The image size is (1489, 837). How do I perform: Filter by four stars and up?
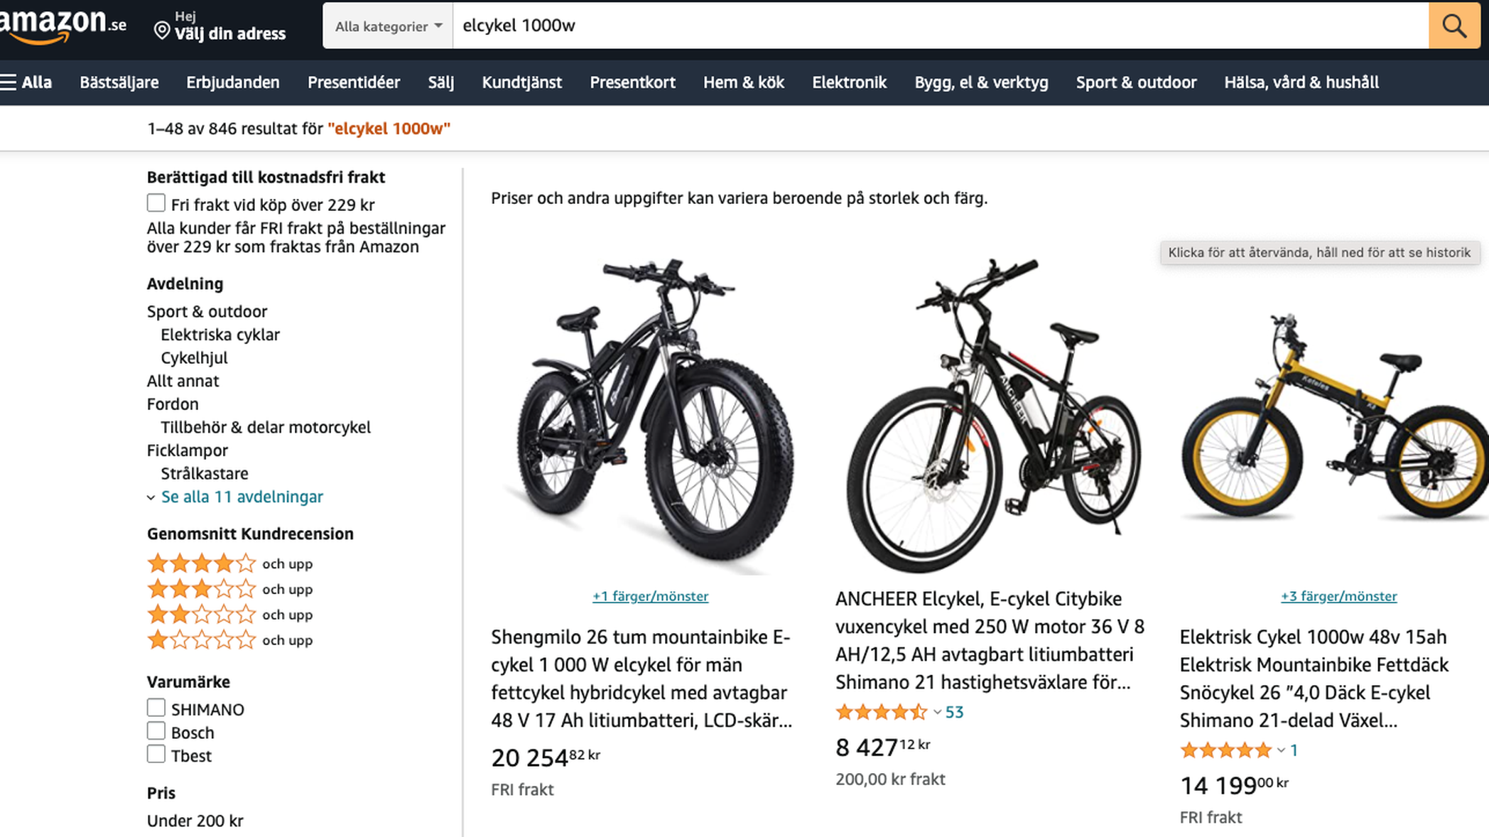pos(201,563)
